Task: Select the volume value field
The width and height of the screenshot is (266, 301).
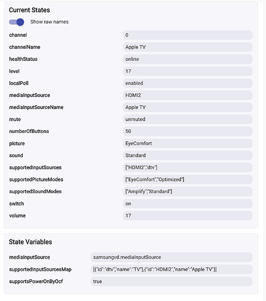Action: pos(188,216)
